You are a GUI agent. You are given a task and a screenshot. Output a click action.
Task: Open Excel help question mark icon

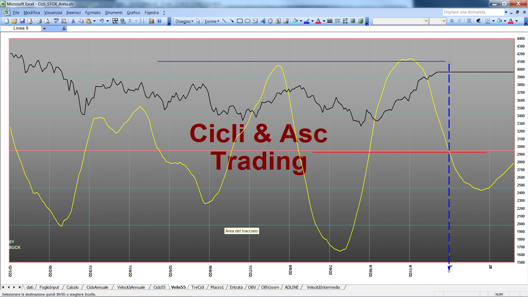point(159,21)
